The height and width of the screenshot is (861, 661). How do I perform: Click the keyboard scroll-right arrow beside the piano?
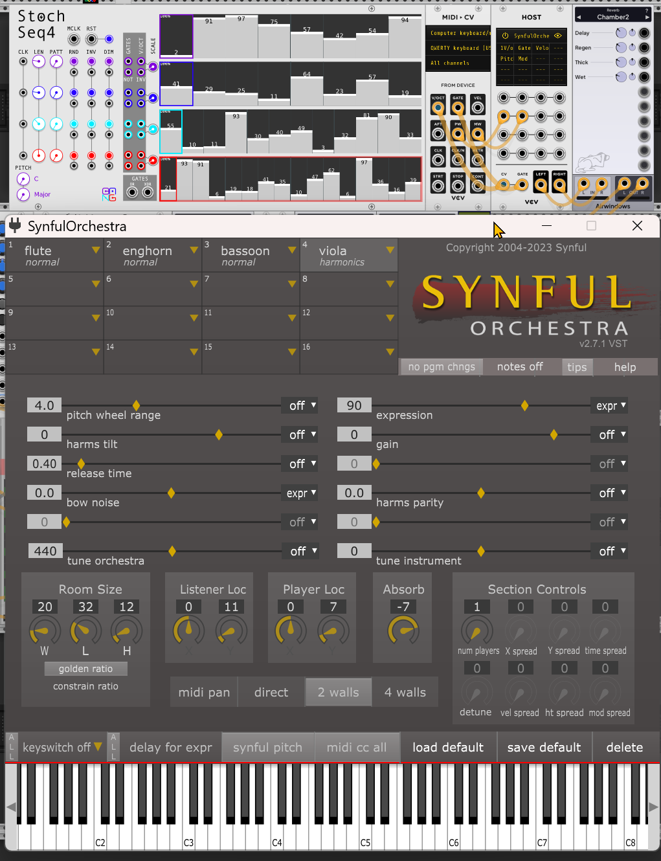tap(653, 807)
